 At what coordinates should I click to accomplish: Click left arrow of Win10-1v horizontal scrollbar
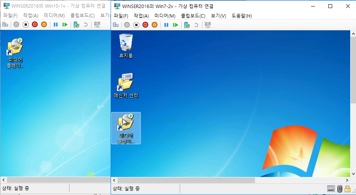[x=3, y=180]
